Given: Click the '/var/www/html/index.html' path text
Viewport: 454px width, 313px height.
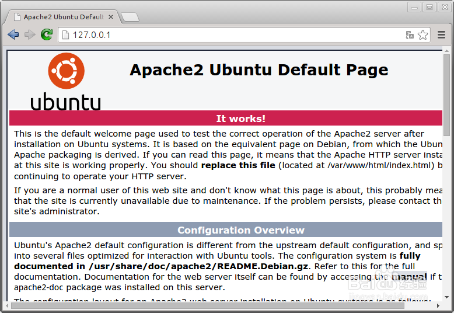Looking at the screenshot, I should [x=380, y=165].
